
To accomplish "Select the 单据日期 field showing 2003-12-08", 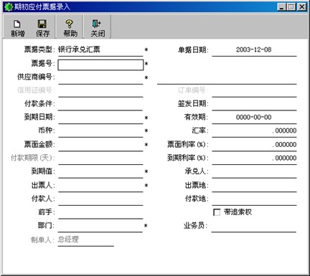I will click(254, 50).
